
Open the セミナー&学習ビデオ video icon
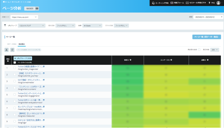click(x=187, y=3)
